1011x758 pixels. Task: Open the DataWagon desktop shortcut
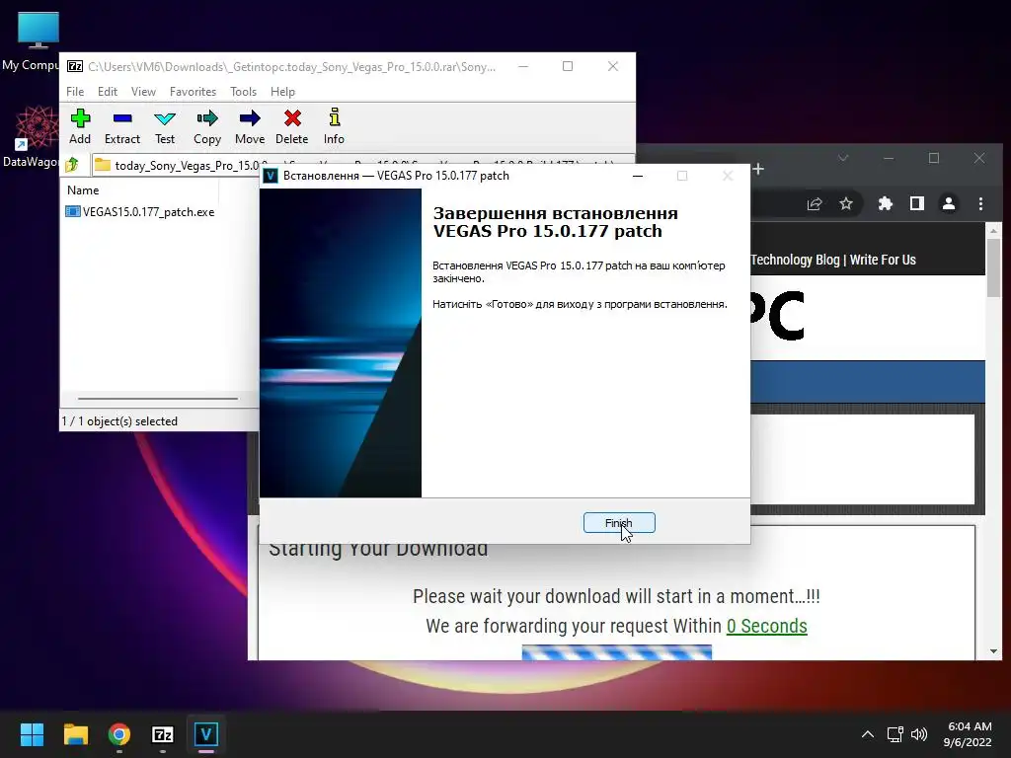(x=33, y=136)
